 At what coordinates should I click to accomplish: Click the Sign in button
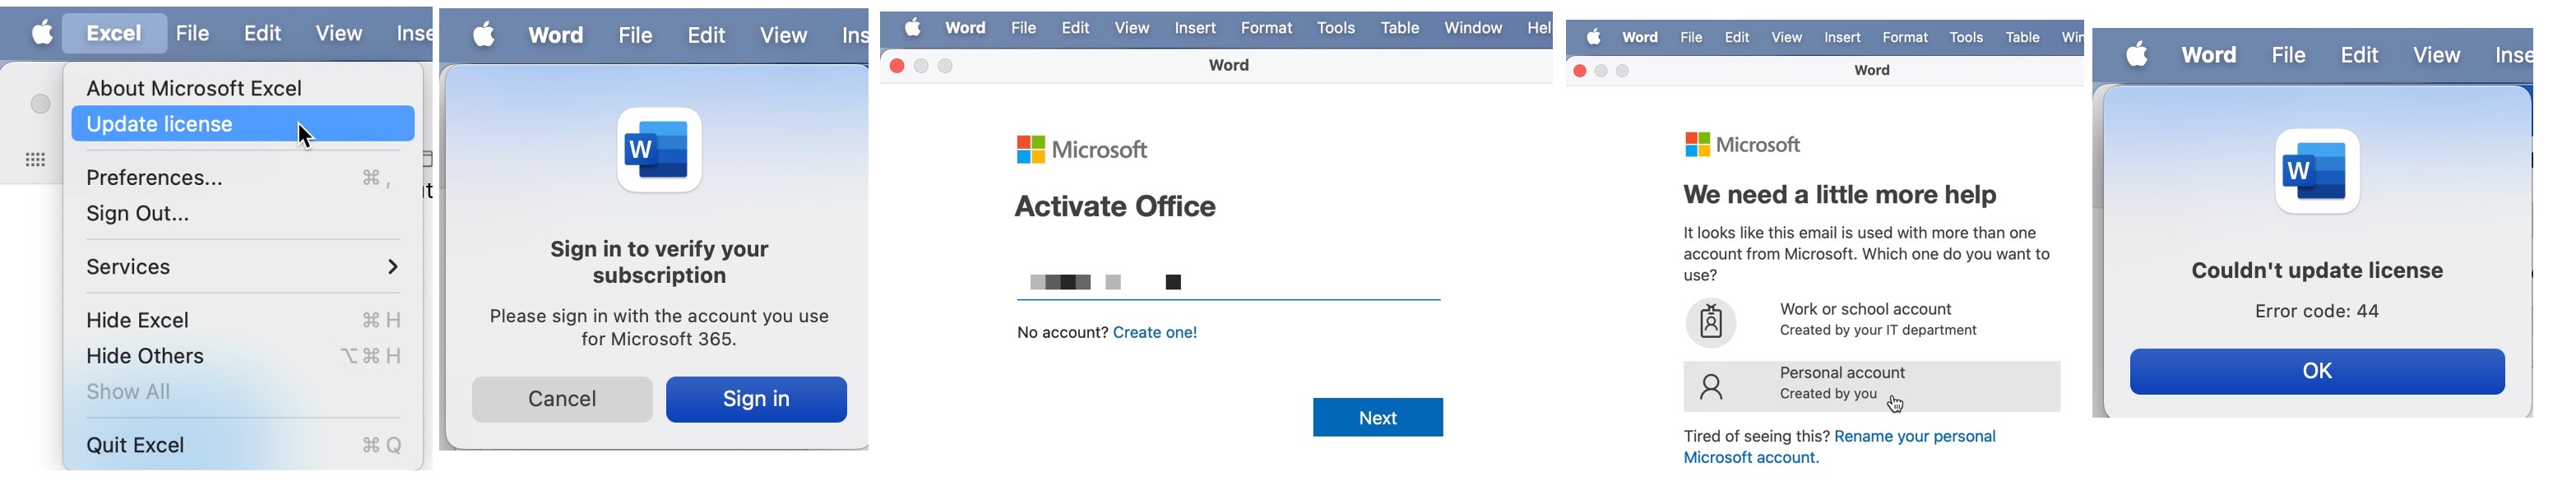click(x=756, y=399)
